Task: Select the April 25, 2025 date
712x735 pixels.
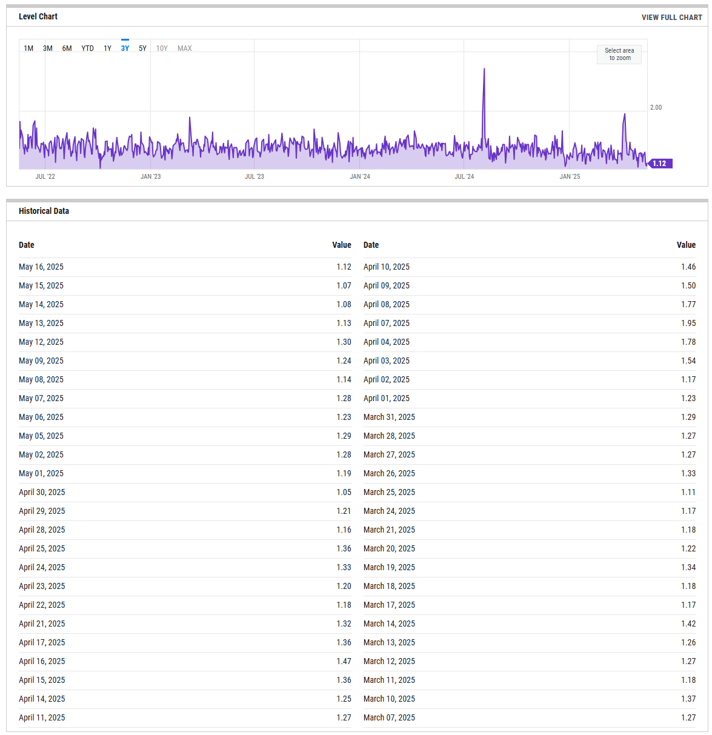Action: click(42, 549)
